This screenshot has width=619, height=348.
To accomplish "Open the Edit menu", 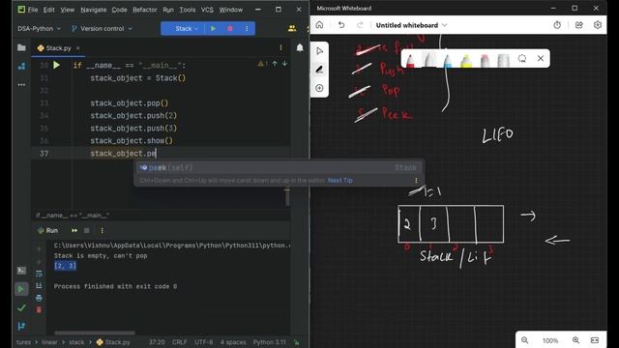I will tap(49, 10).
